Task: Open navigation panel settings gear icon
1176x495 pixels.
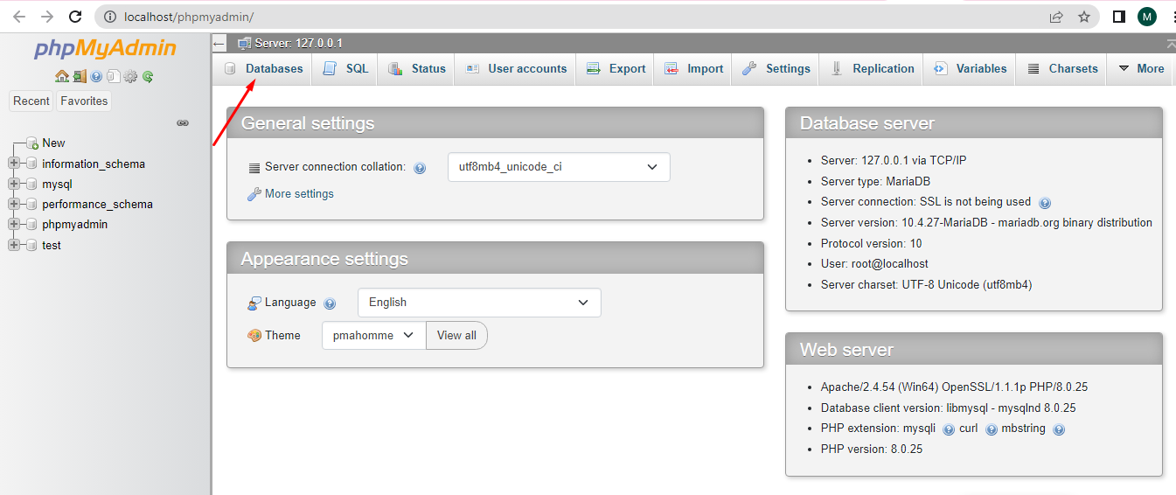Action: tap(130, 76)
